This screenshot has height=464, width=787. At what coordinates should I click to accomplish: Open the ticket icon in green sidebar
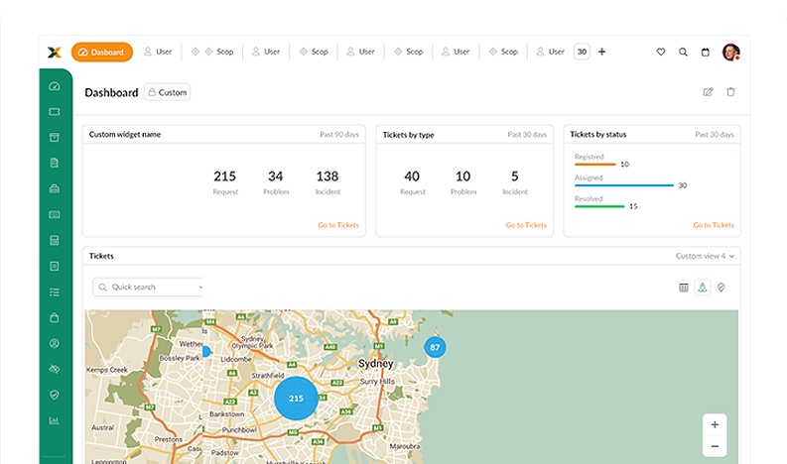(x=55, y=112)
